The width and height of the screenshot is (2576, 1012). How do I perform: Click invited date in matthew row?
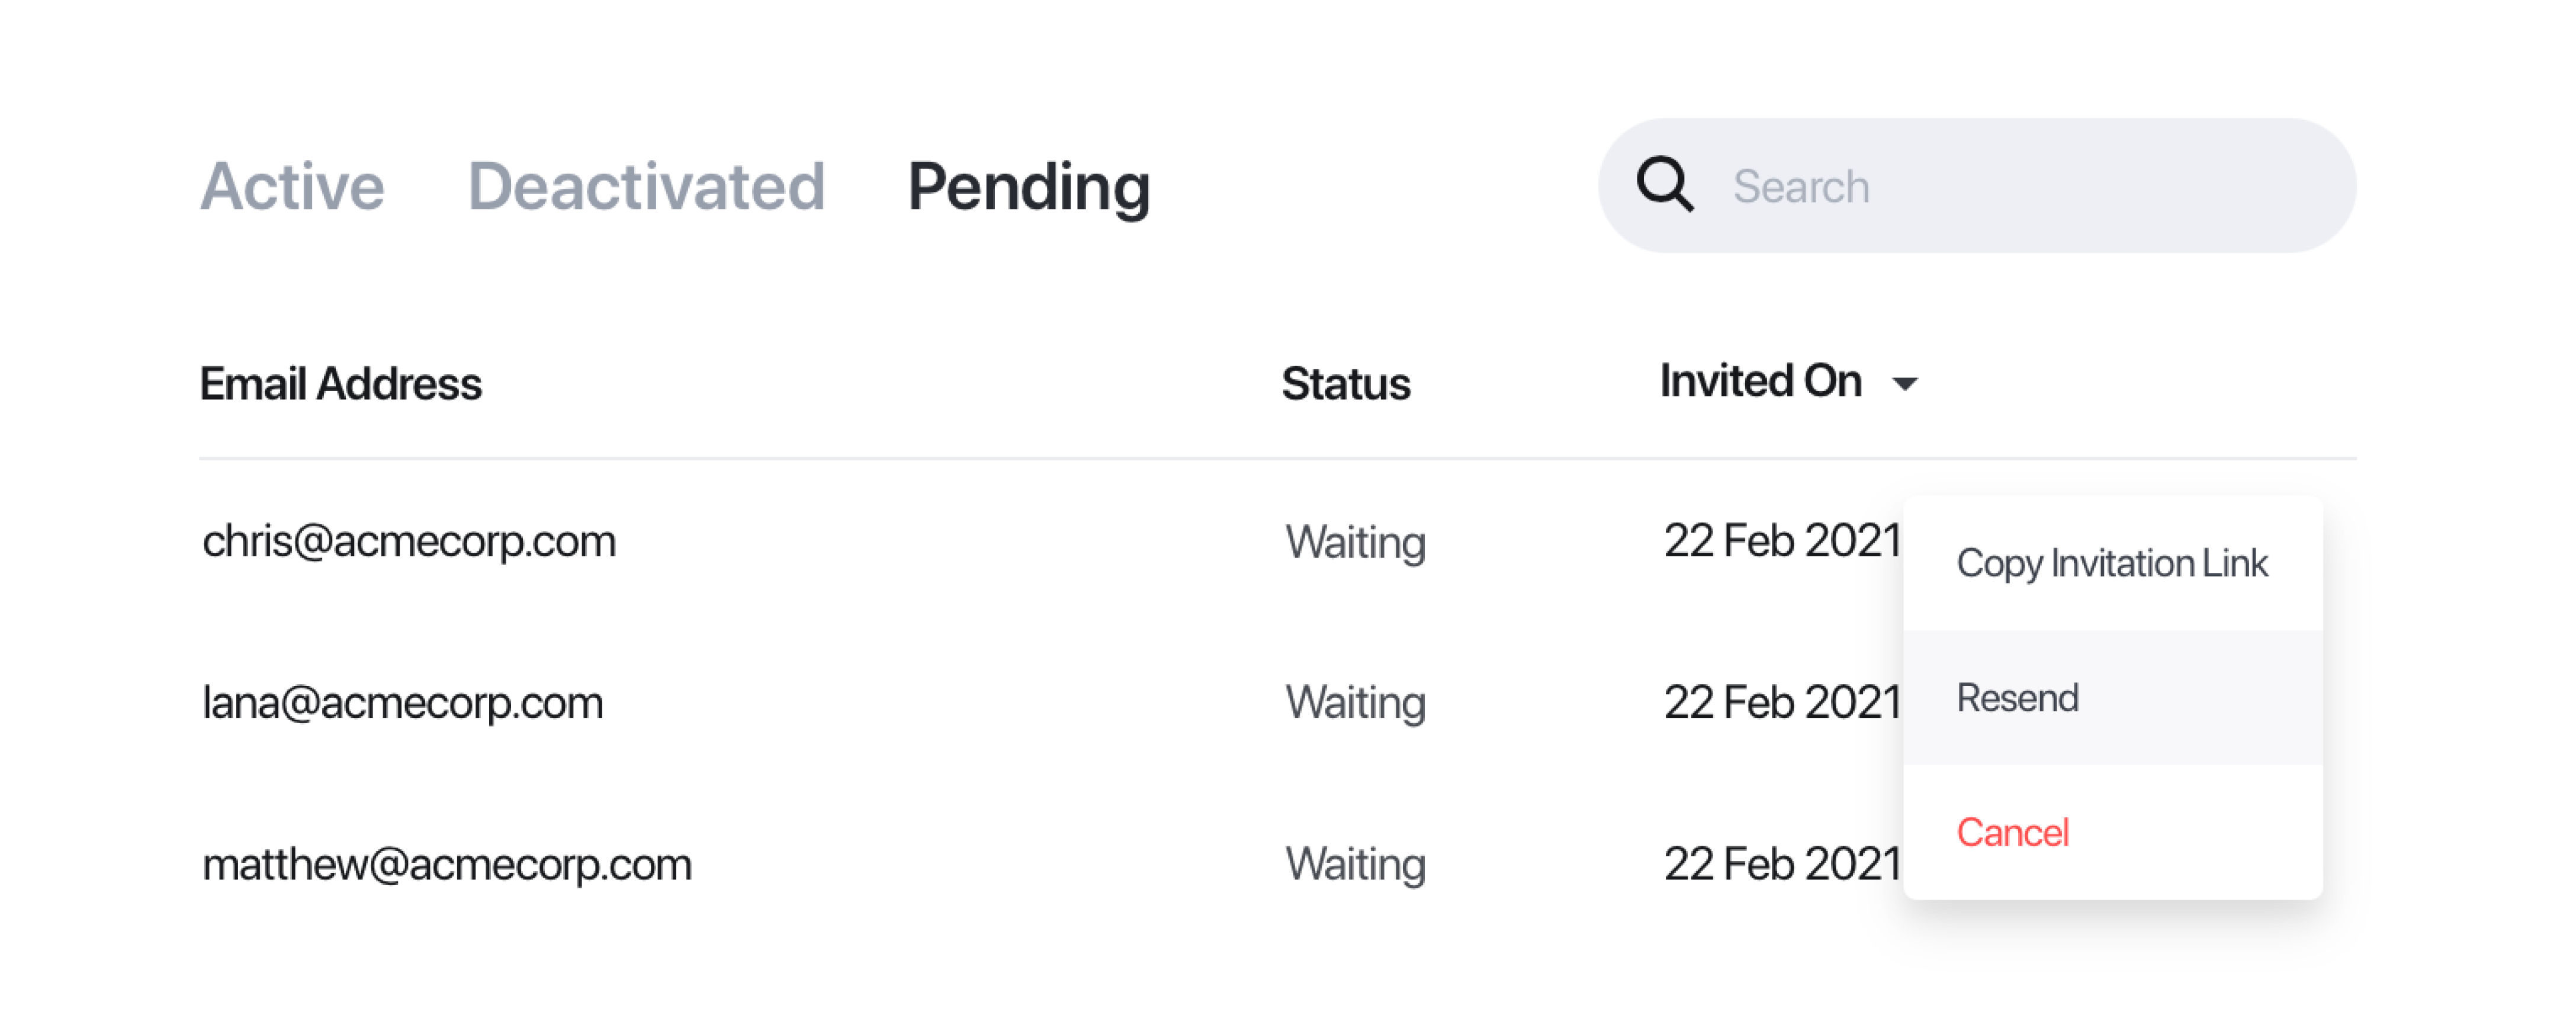point(1782,864)
